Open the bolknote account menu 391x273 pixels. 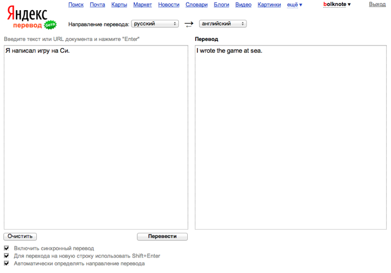pyautogui.click(x=337, y=4)
